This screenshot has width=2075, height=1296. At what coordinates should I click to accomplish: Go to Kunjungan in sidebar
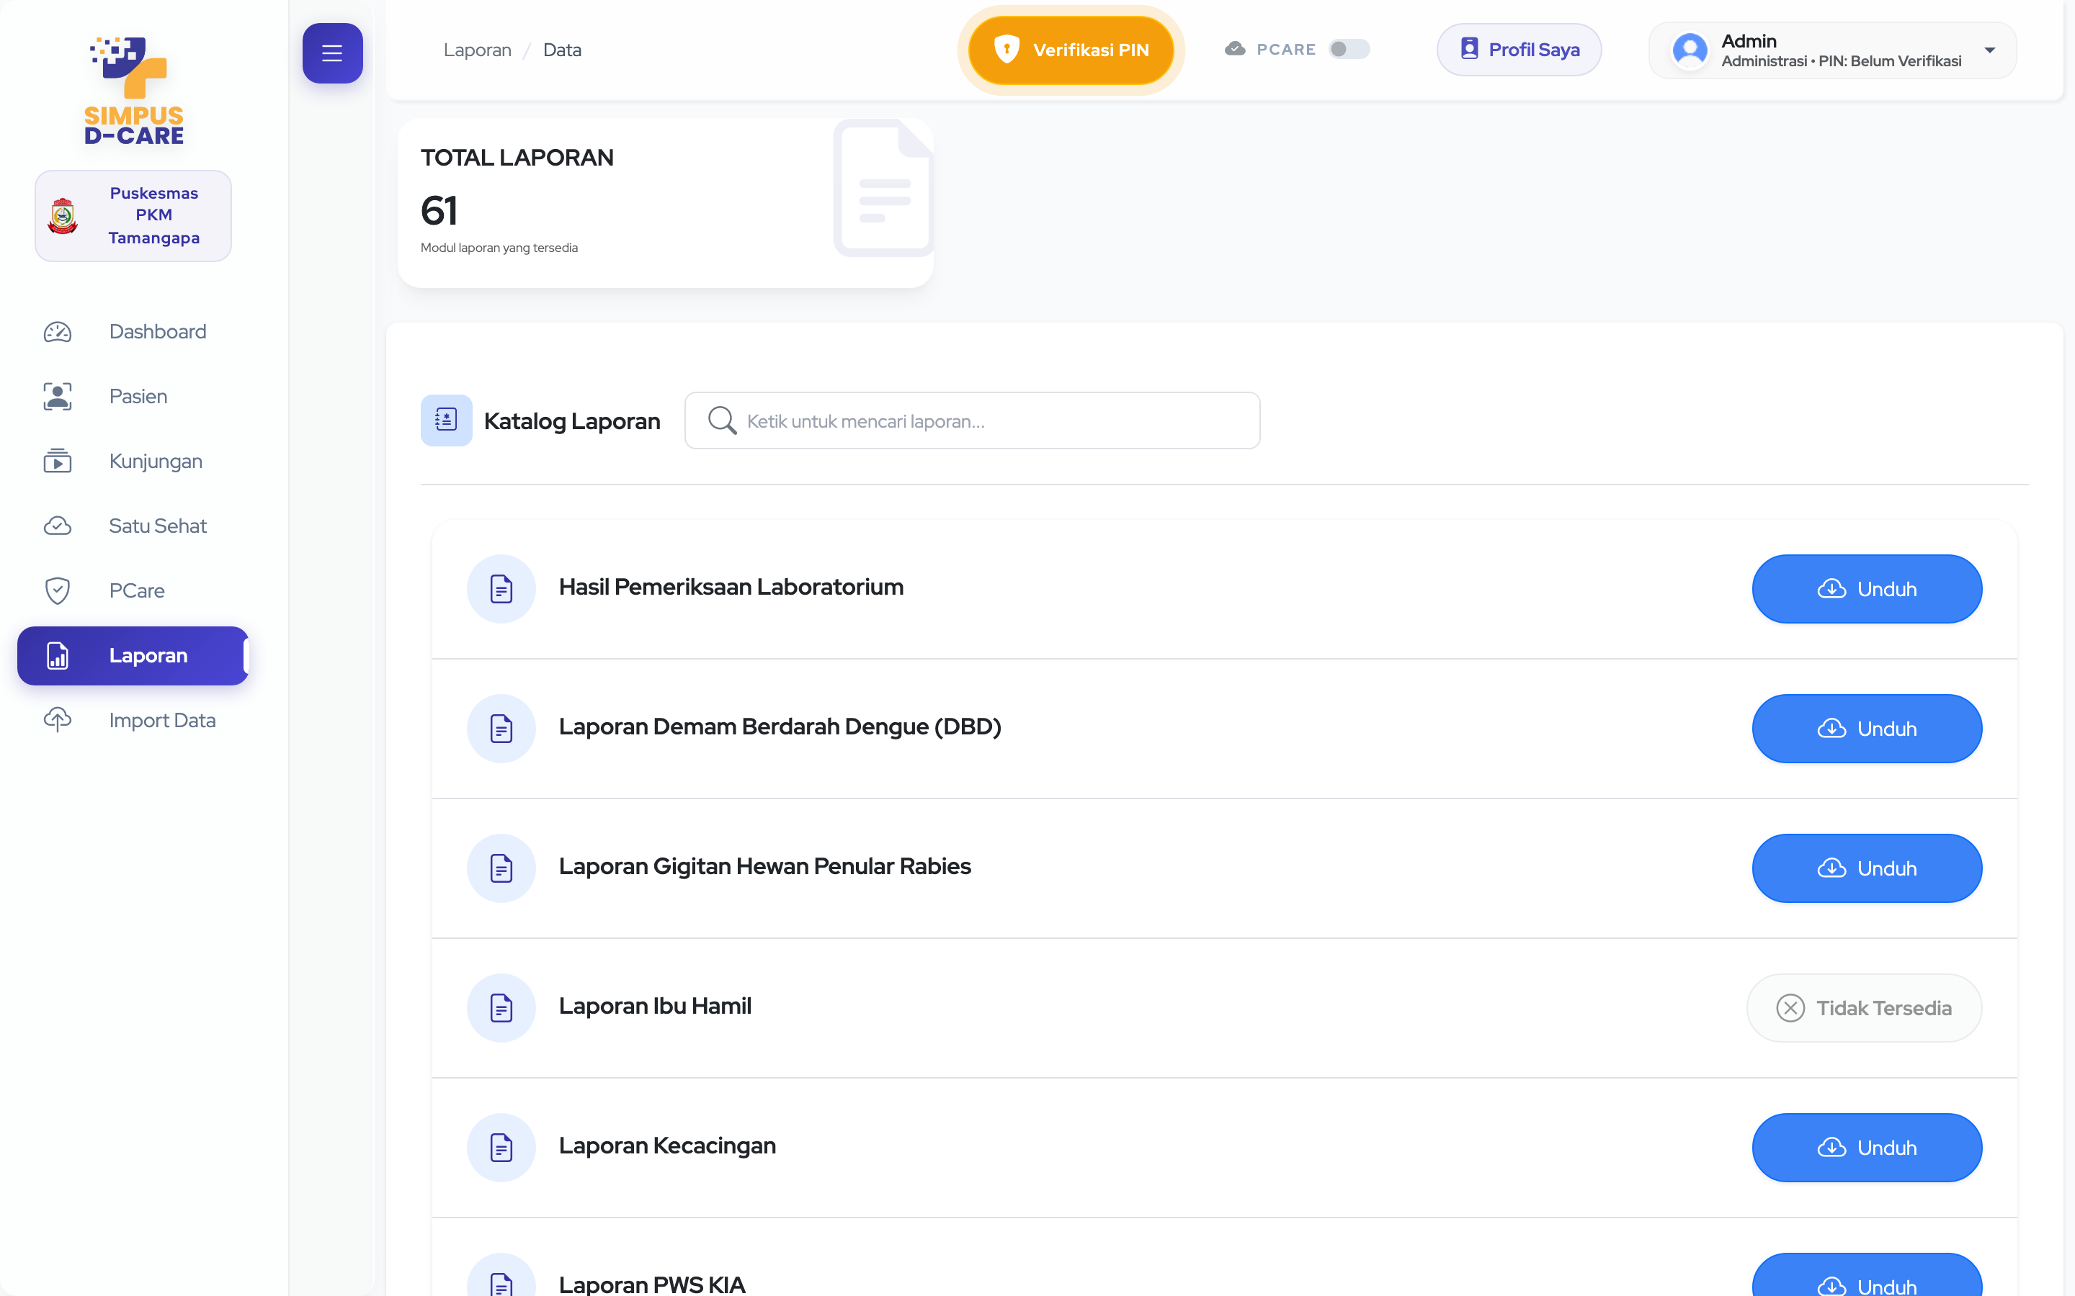tap(133, 461)
